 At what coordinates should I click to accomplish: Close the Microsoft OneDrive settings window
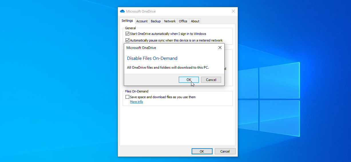pyautogui.click(x=233, y=11)
